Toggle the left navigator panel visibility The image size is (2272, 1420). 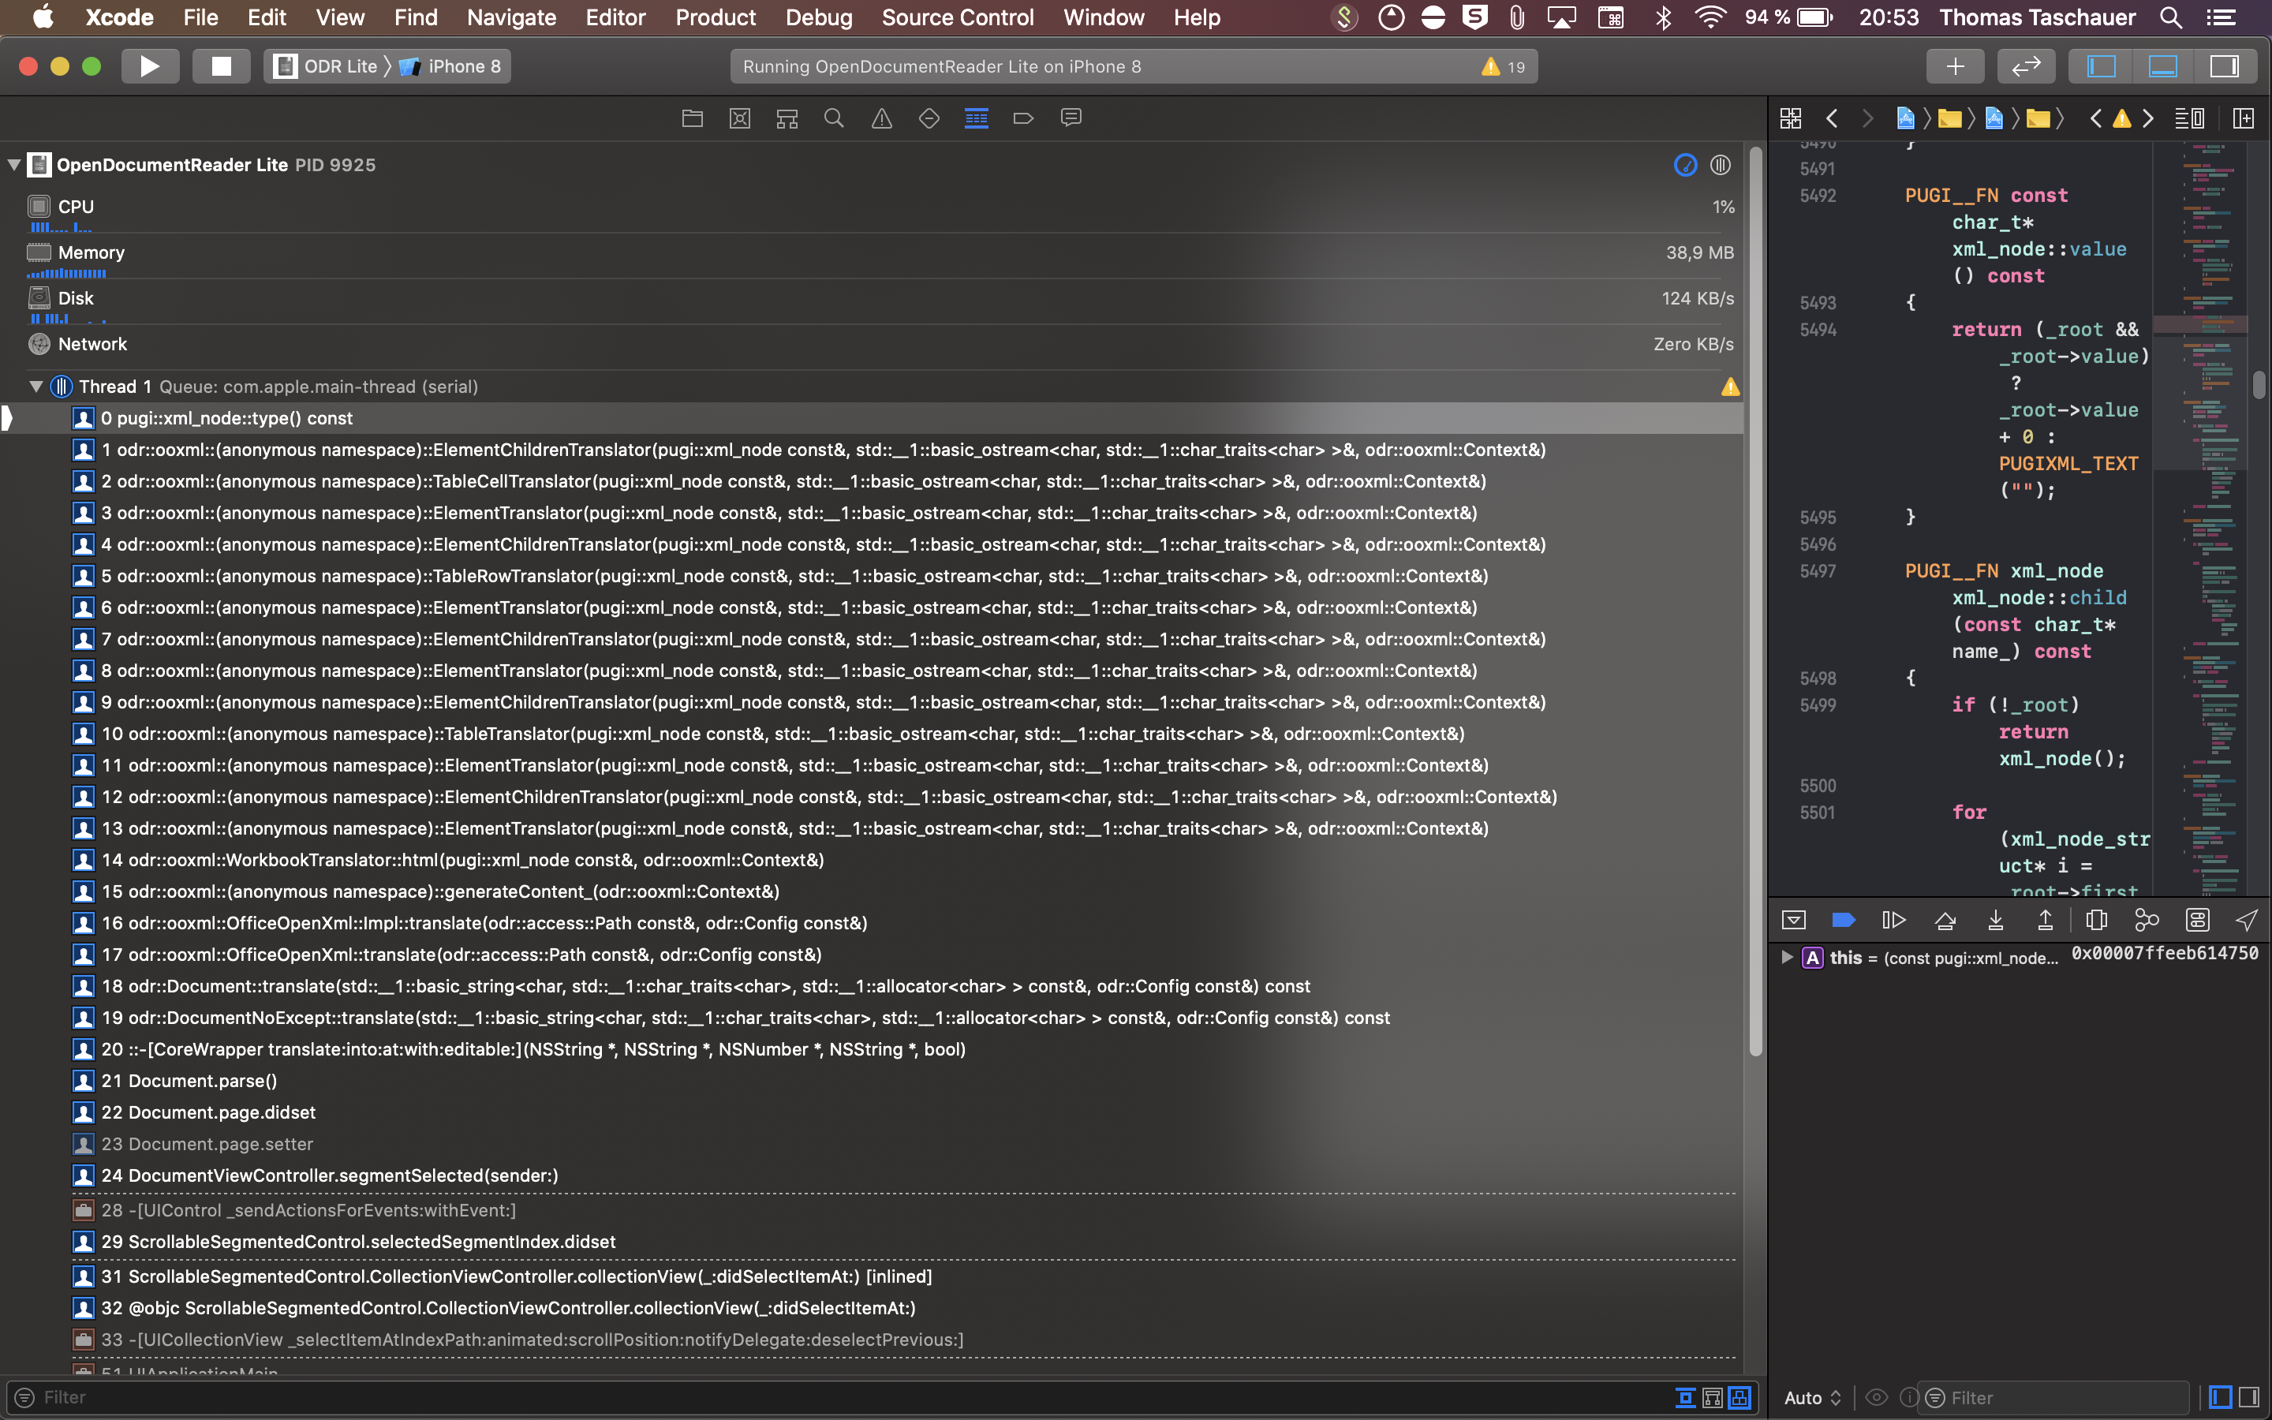(x=2101, y=67)
